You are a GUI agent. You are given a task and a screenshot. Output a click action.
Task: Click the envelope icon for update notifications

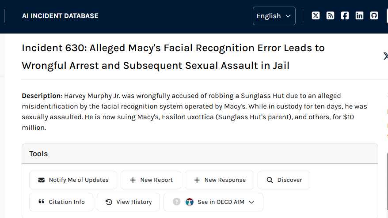(42, 180)
